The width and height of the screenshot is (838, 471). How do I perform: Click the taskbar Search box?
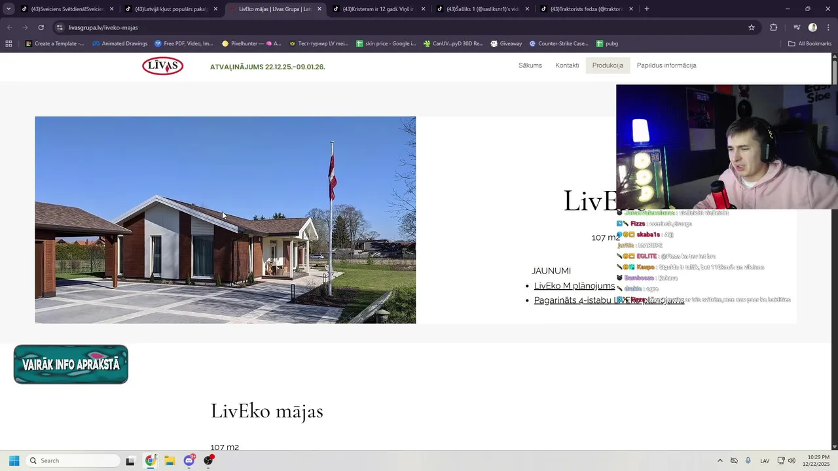click(x=73, y=461)
